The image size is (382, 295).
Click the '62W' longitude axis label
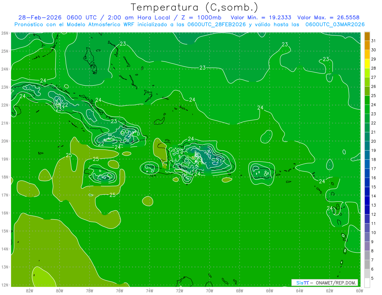pyautogui.click(x=329, y=290)
